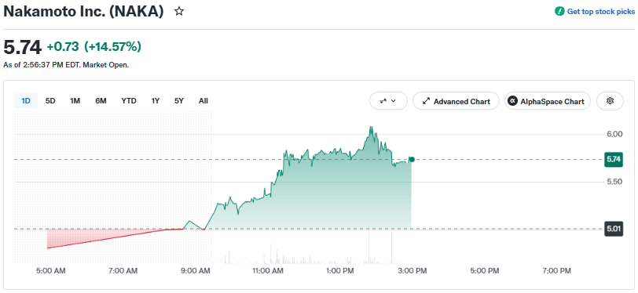Switch to the 5Y range
This screenshot has height=293, width=638.
coord(179,101)
